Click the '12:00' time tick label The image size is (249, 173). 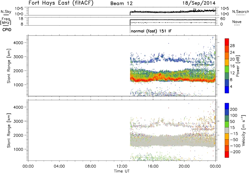tap(122, 166)
